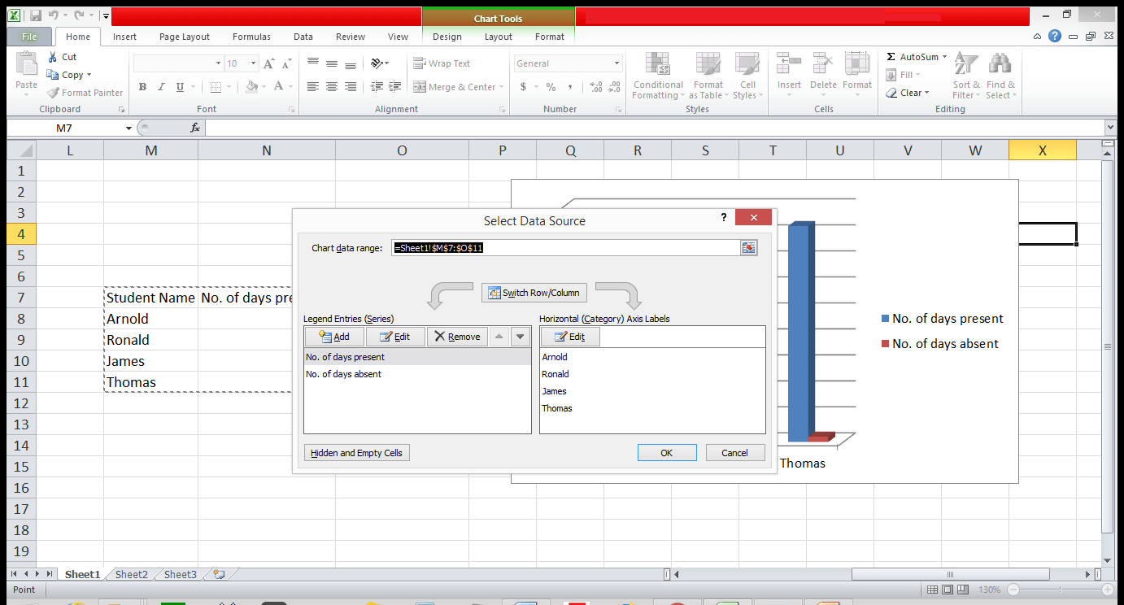Click the Format cells icon

pyautogui.click(x=857, y=65)
